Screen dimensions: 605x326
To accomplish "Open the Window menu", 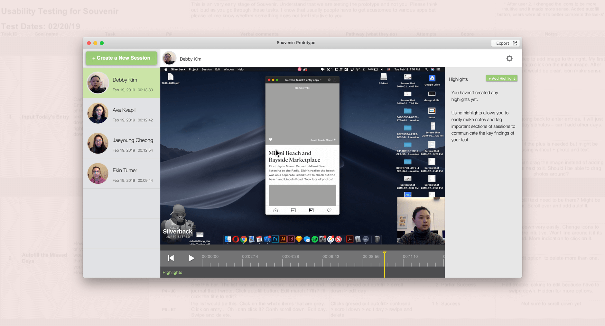I will 229,69.
